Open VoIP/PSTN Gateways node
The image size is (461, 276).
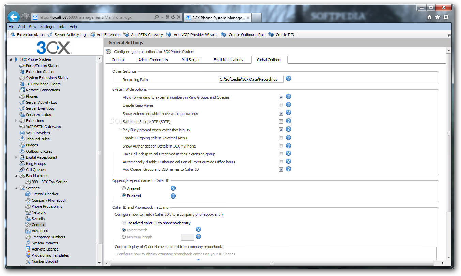pyautogui.click(x=43, y=127)
